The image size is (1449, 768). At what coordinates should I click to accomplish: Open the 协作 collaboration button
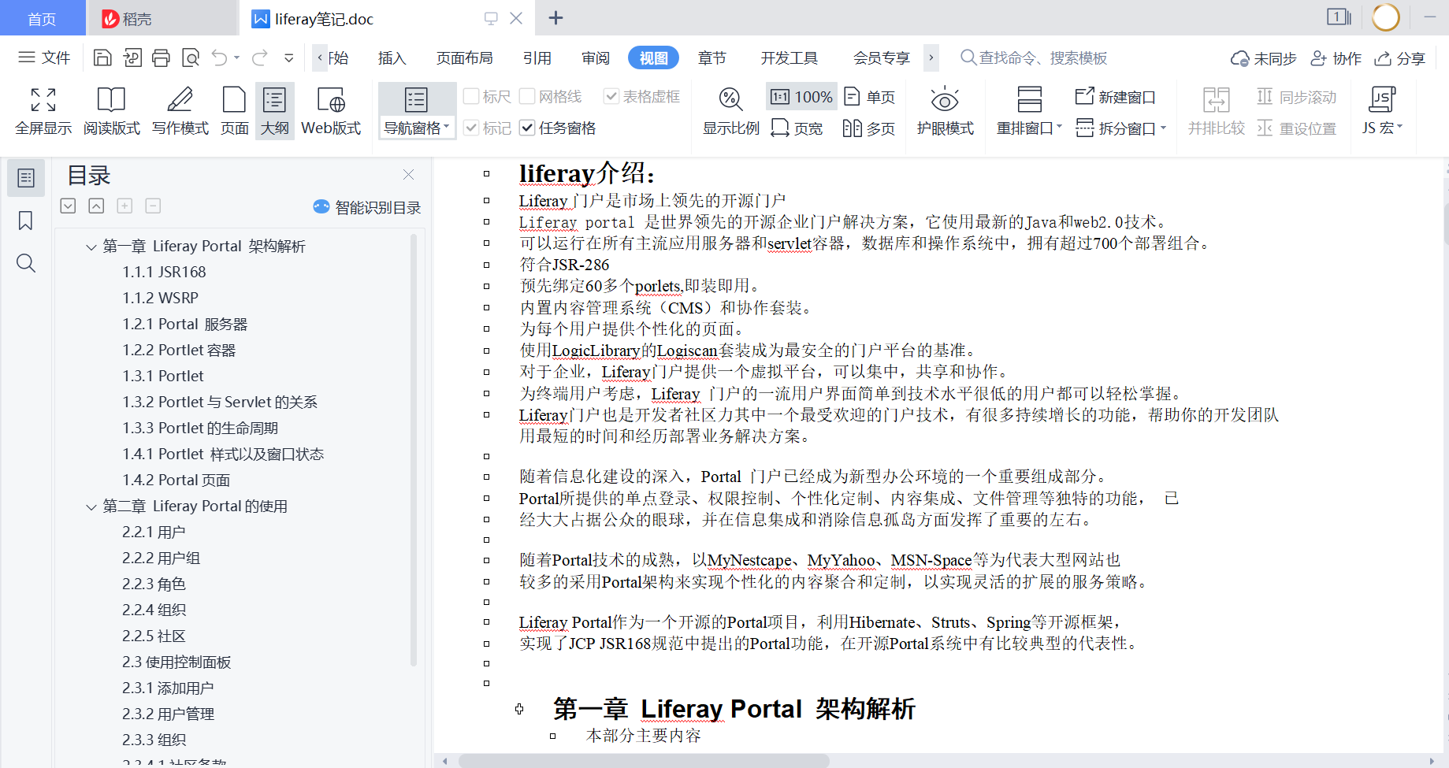click(1336, 58)
